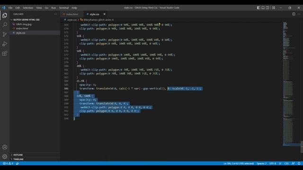Open the Extensions view

pos(5,53)
